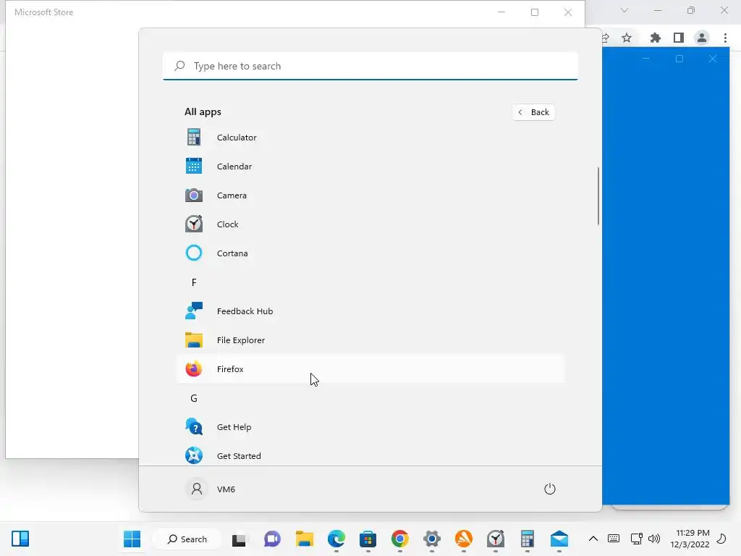Screen dimensions: 741x556
Task: Open Task View on the taskbar
Action: click(x=239, y=539)
